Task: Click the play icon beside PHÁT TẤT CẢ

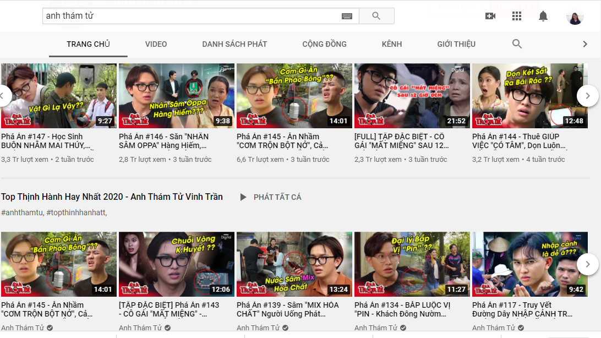Action: 243,197
